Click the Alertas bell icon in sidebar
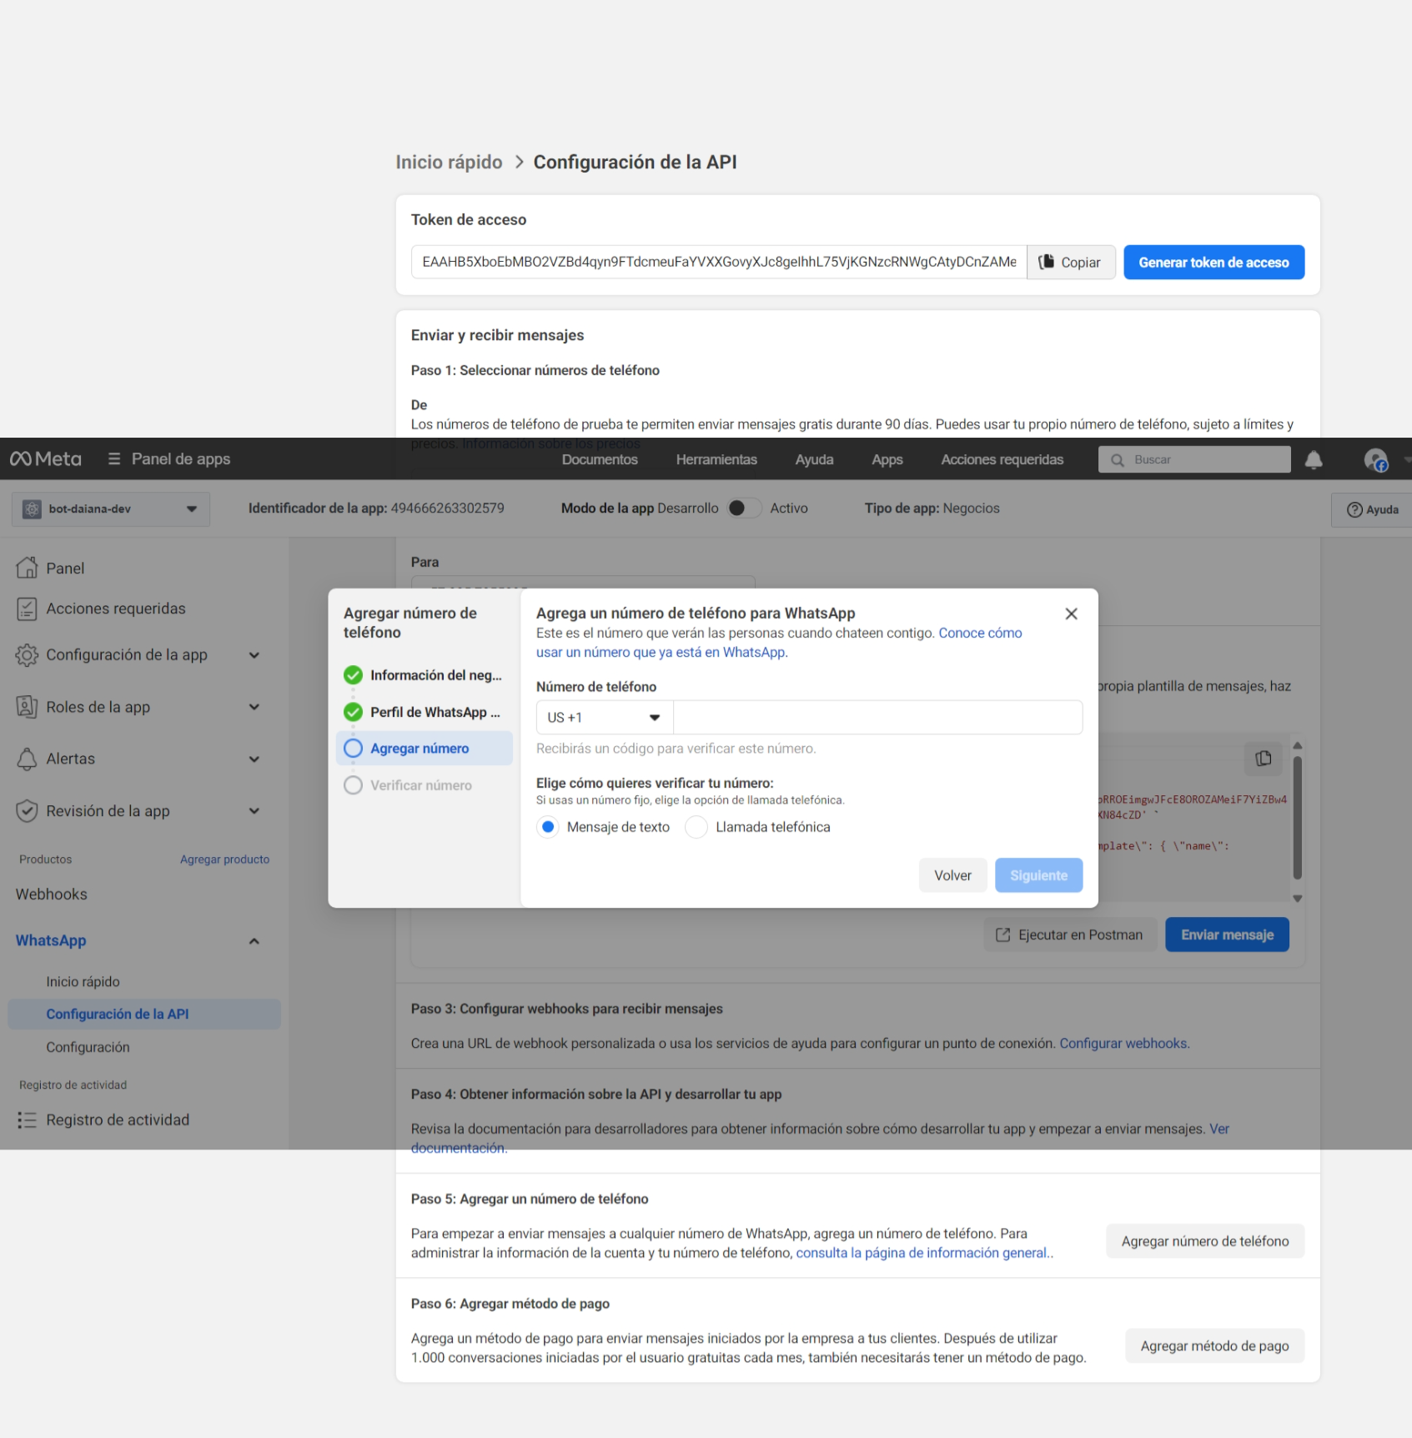 coord(27,759)
